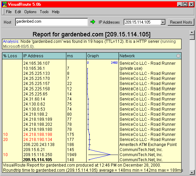
Task: Click the green arrow go icon
Action: (x=93, y=22)
